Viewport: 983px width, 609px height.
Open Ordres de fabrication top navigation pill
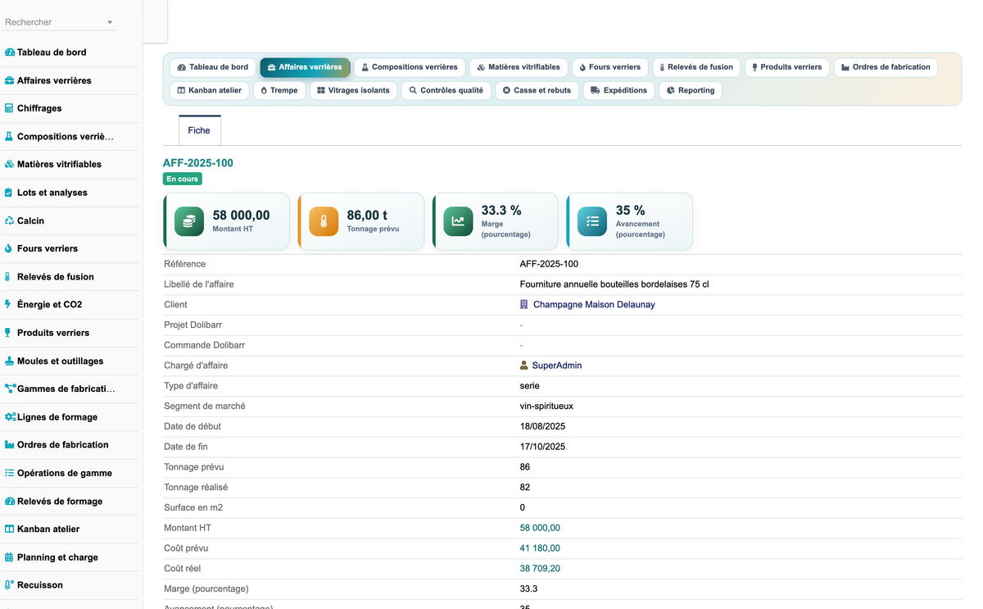coord(886,67)
